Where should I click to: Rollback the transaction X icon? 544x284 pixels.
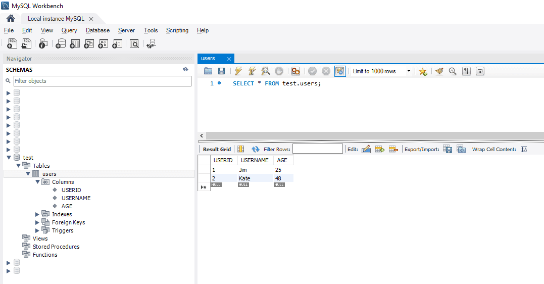click(326, 71)
